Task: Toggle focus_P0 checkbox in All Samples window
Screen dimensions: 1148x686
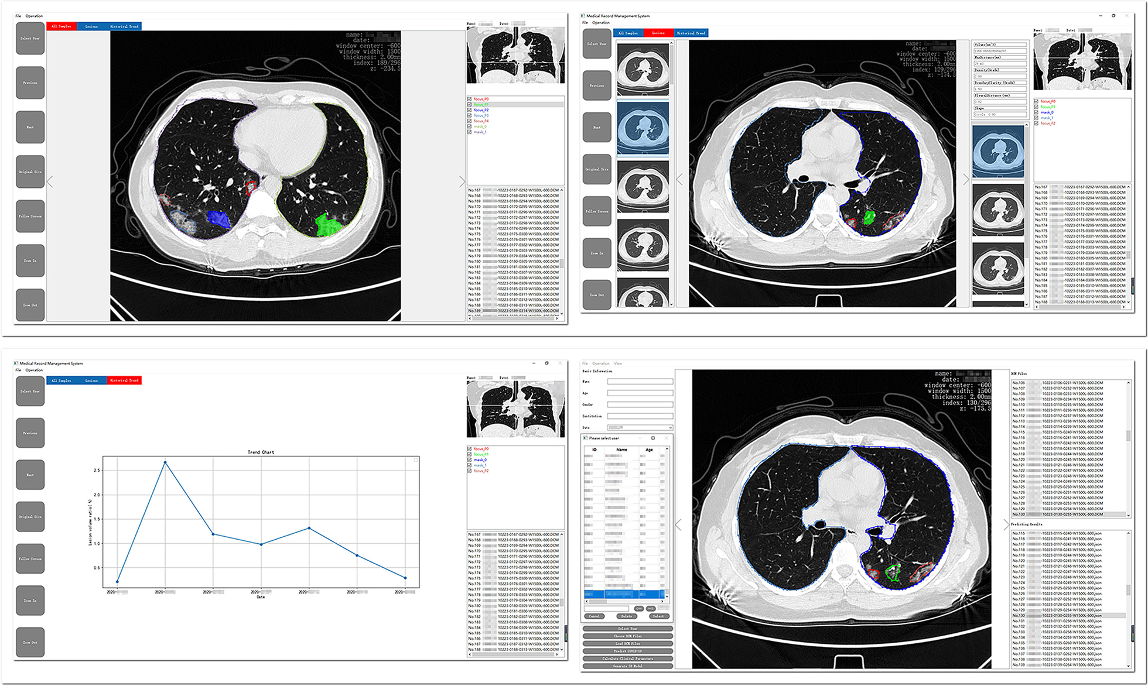Action: click(x=470, y=100)
